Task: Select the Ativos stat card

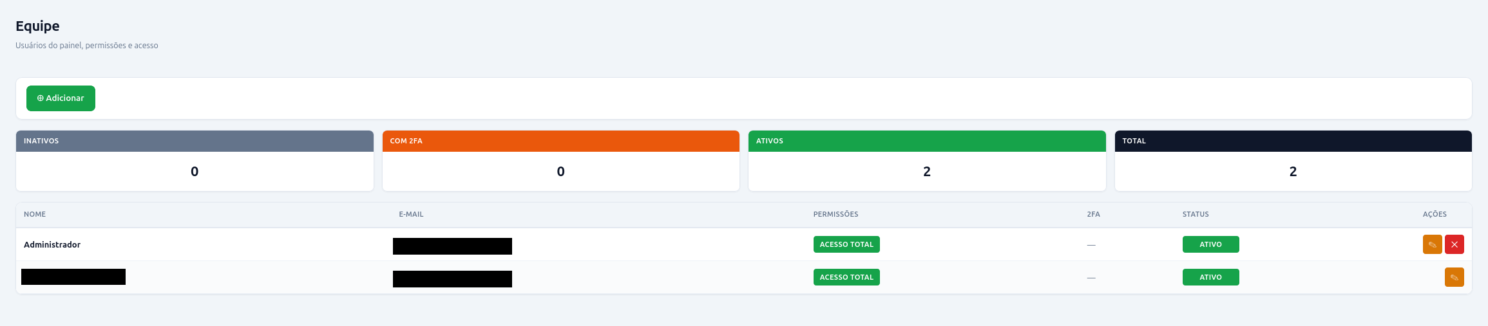Action: [927, 161]
